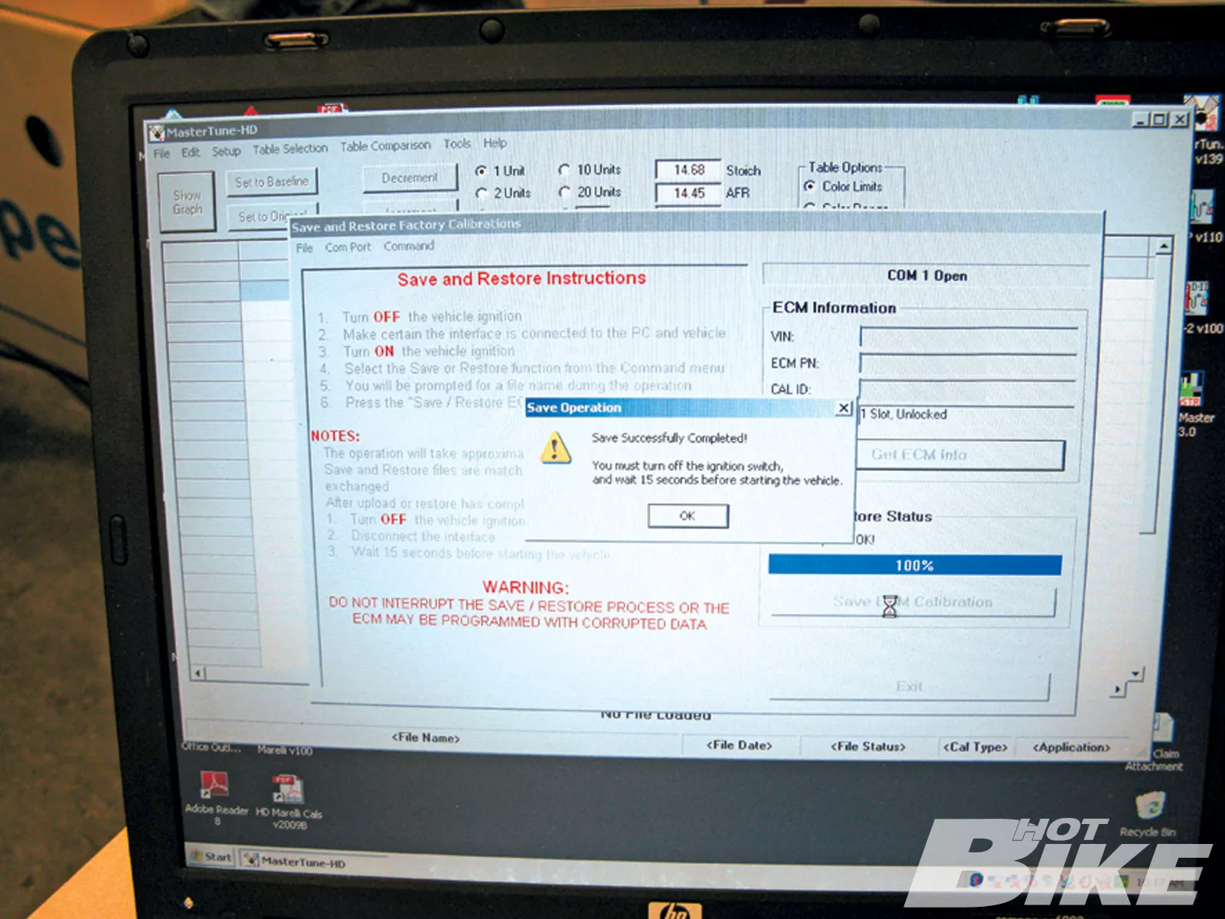Open the Edit menu in MasterTune-HD
1225x919 pixels.
(191, 152)
